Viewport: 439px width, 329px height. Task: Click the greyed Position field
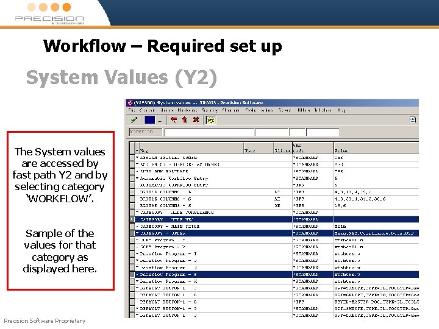tap(145, 132)
